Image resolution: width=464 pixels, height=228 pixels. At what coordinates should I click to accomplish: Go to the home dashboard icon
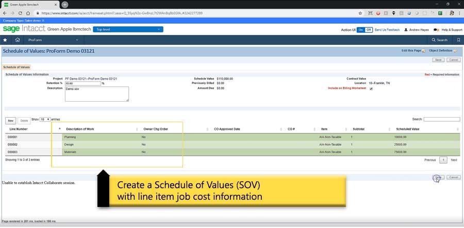coord(18,40)
